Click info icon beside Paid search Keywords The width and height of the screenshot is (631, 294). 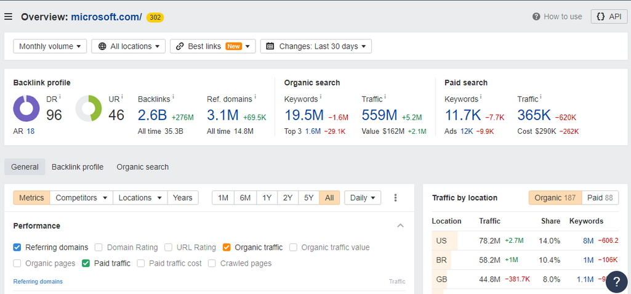click(482, 97)
